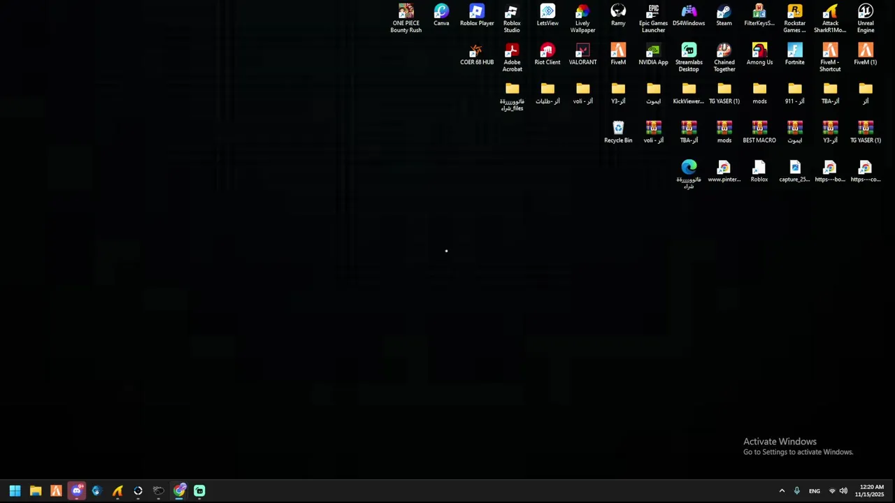
Task: Select the Lively Wallpaper shortcut
Action: (x=582, y=18)
